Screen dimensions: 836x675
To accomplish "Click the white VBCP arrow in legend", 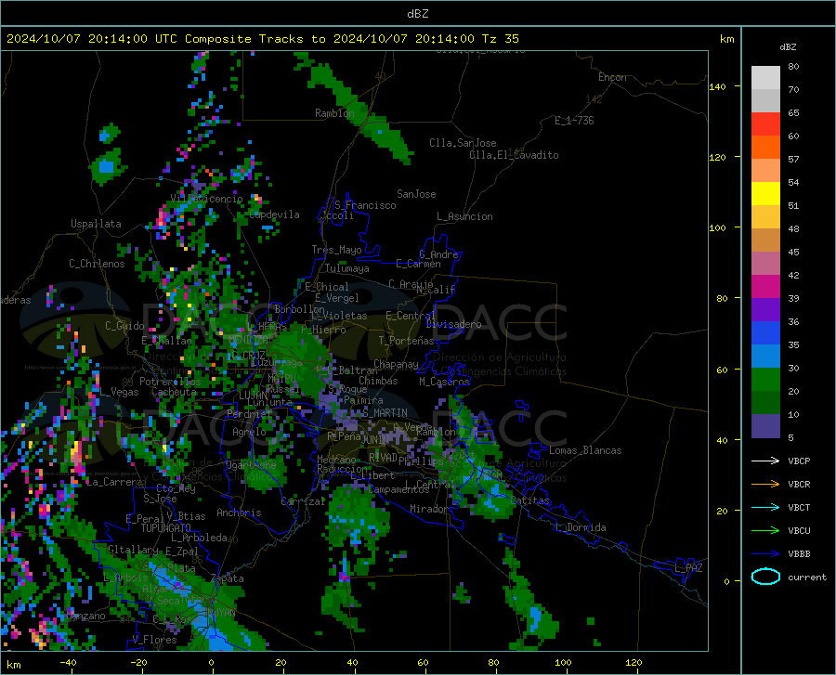I will pos(765,461).
